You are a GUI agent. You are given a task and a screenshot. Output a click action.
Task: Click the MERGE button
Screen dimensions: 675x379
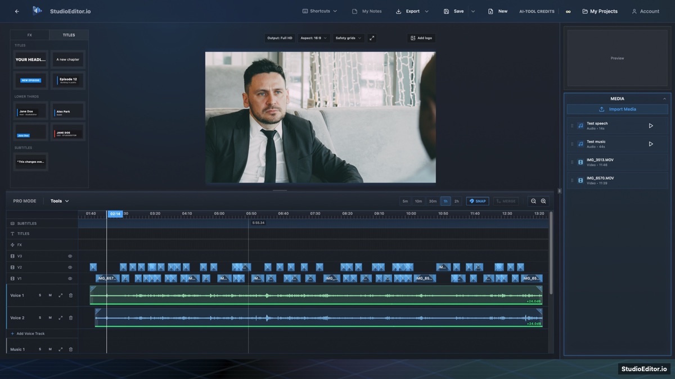pyautogui.click(x=506, y=201)
